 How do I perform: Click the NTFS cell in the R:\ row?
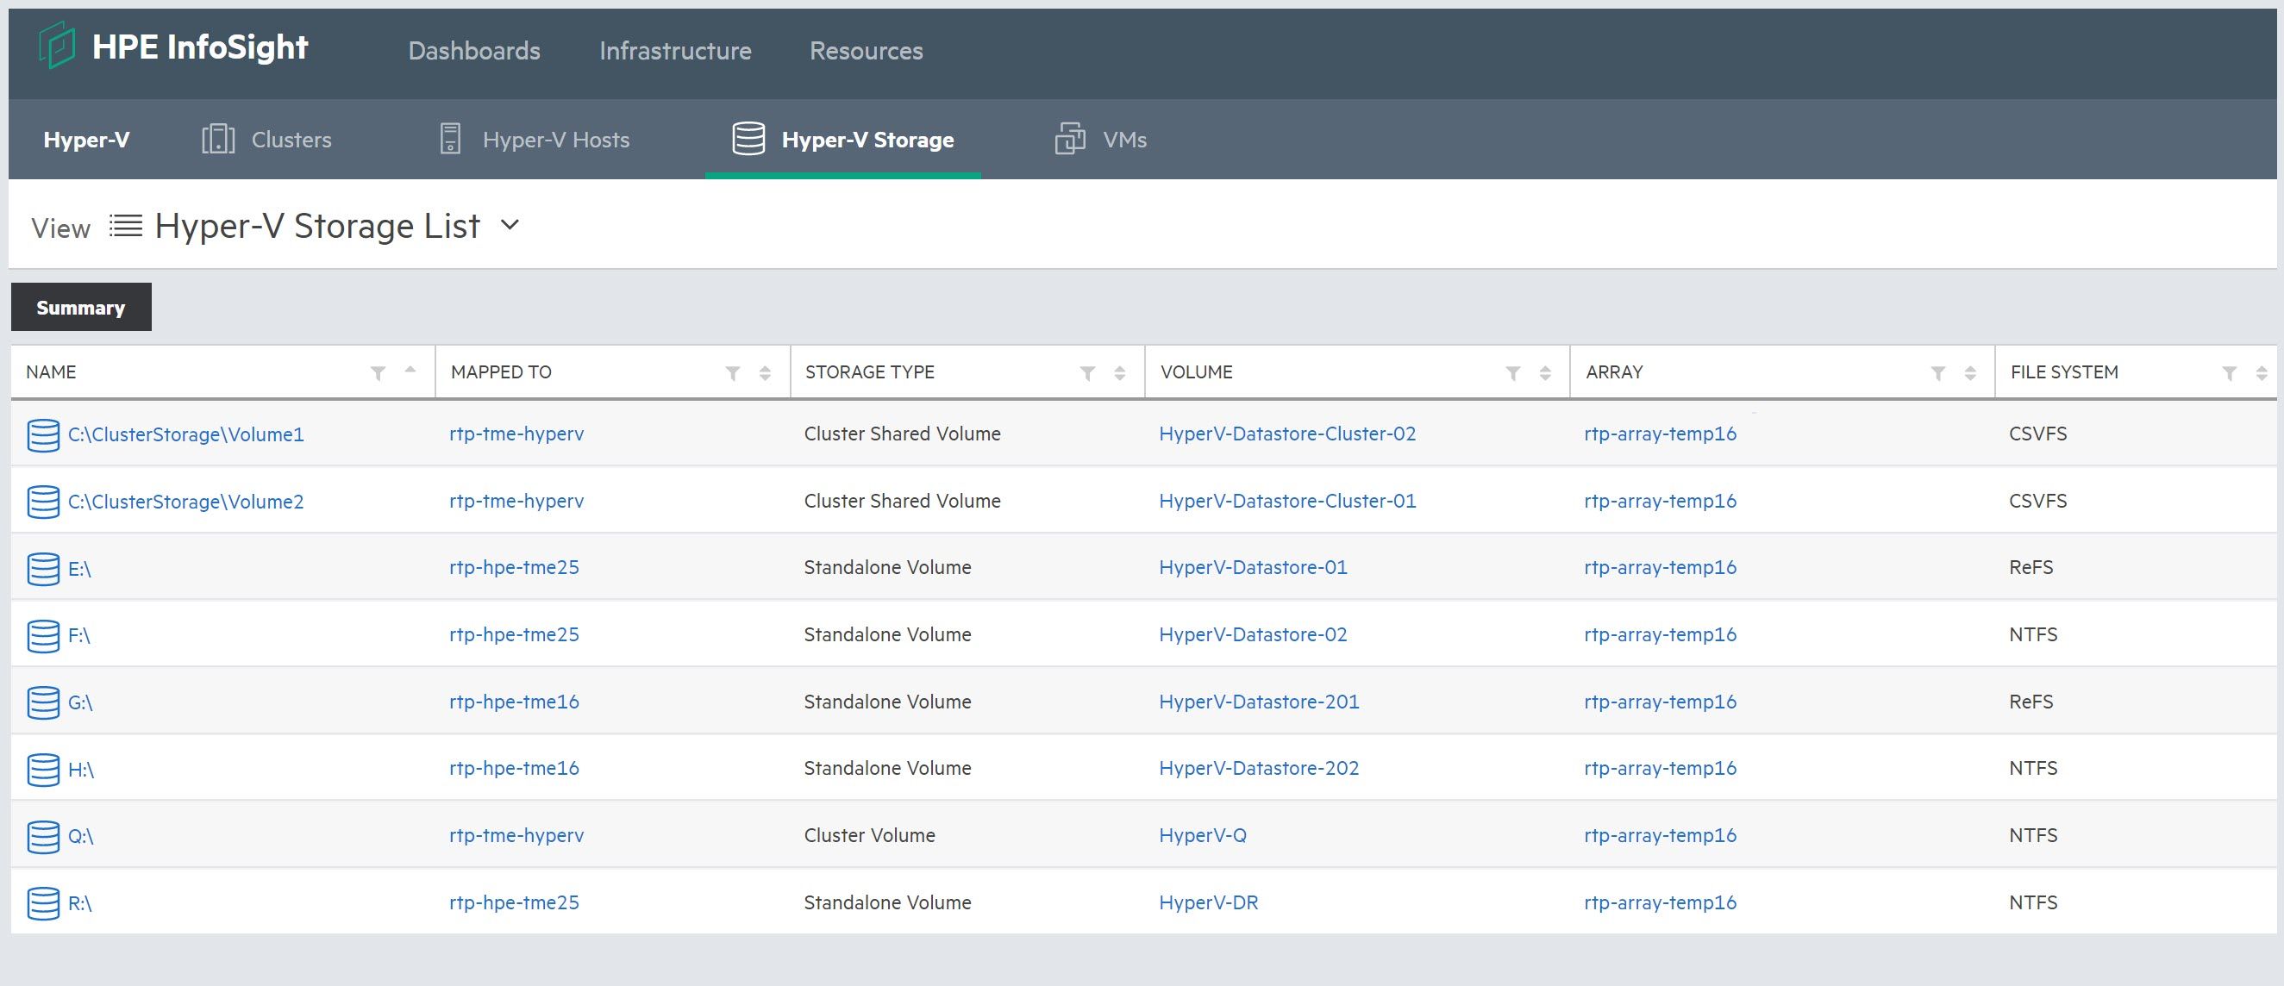pyautogui.click(x=2033, y=902)
